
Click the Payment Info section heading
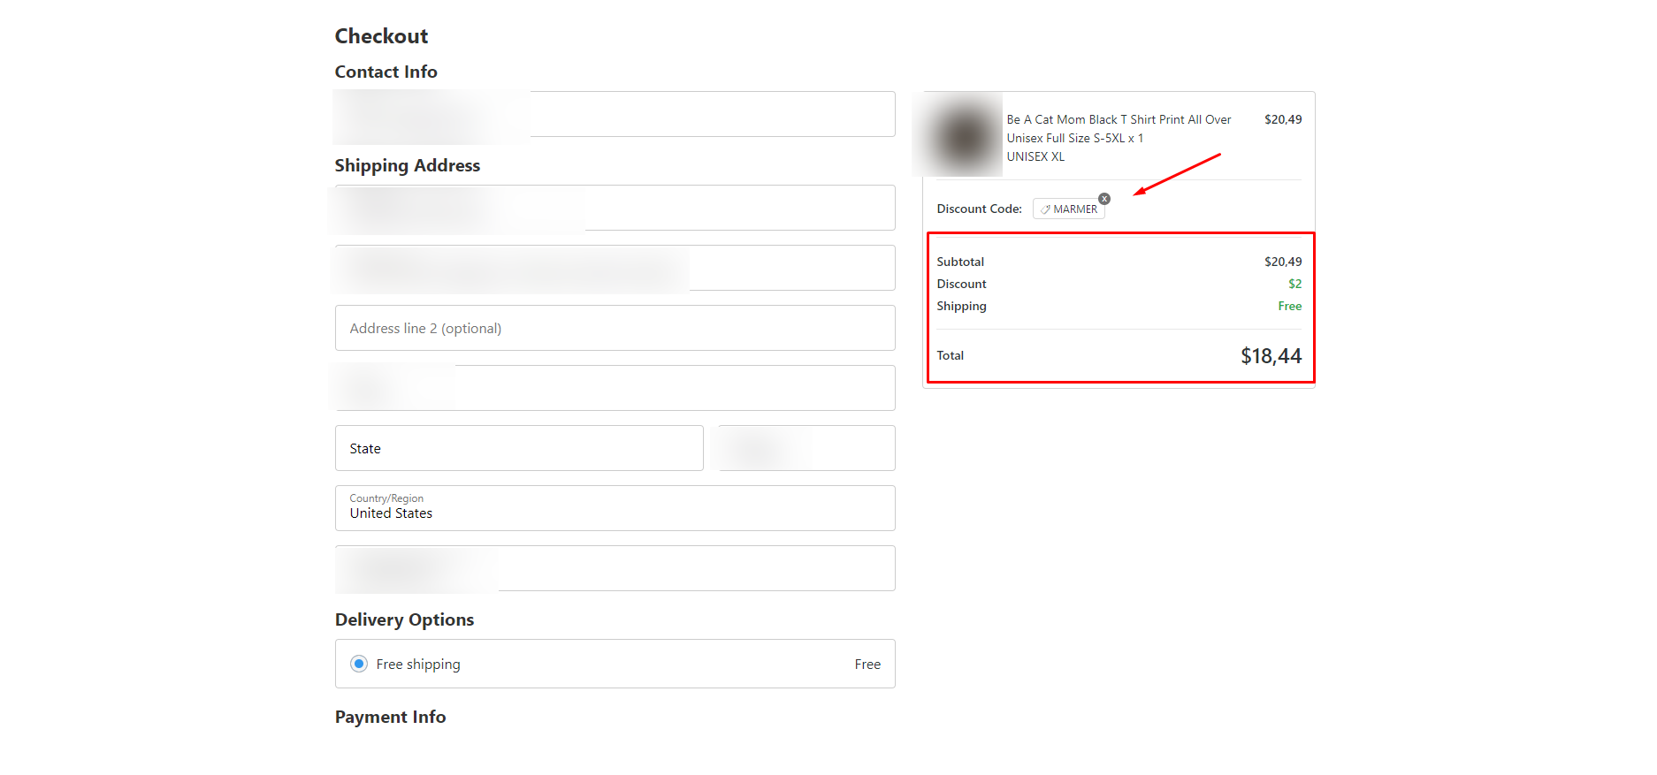[x=390, y=717]
